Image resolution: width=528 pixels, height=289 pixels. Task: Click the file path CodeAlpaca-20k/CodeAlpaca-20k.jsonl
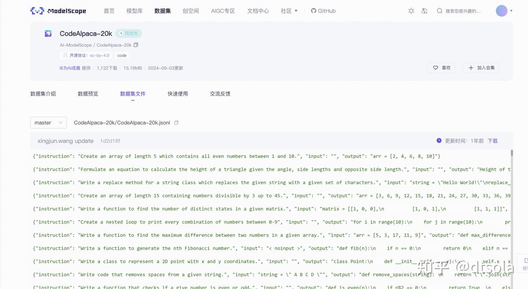(122, 122)
